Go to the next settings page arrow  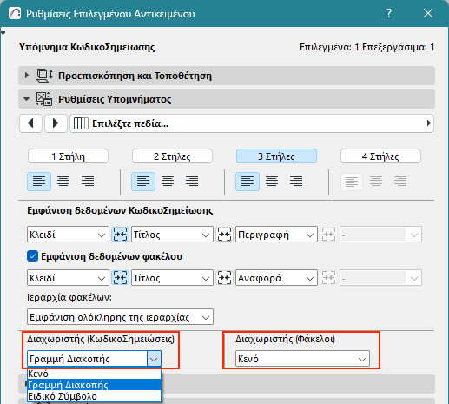pos(56,123)
